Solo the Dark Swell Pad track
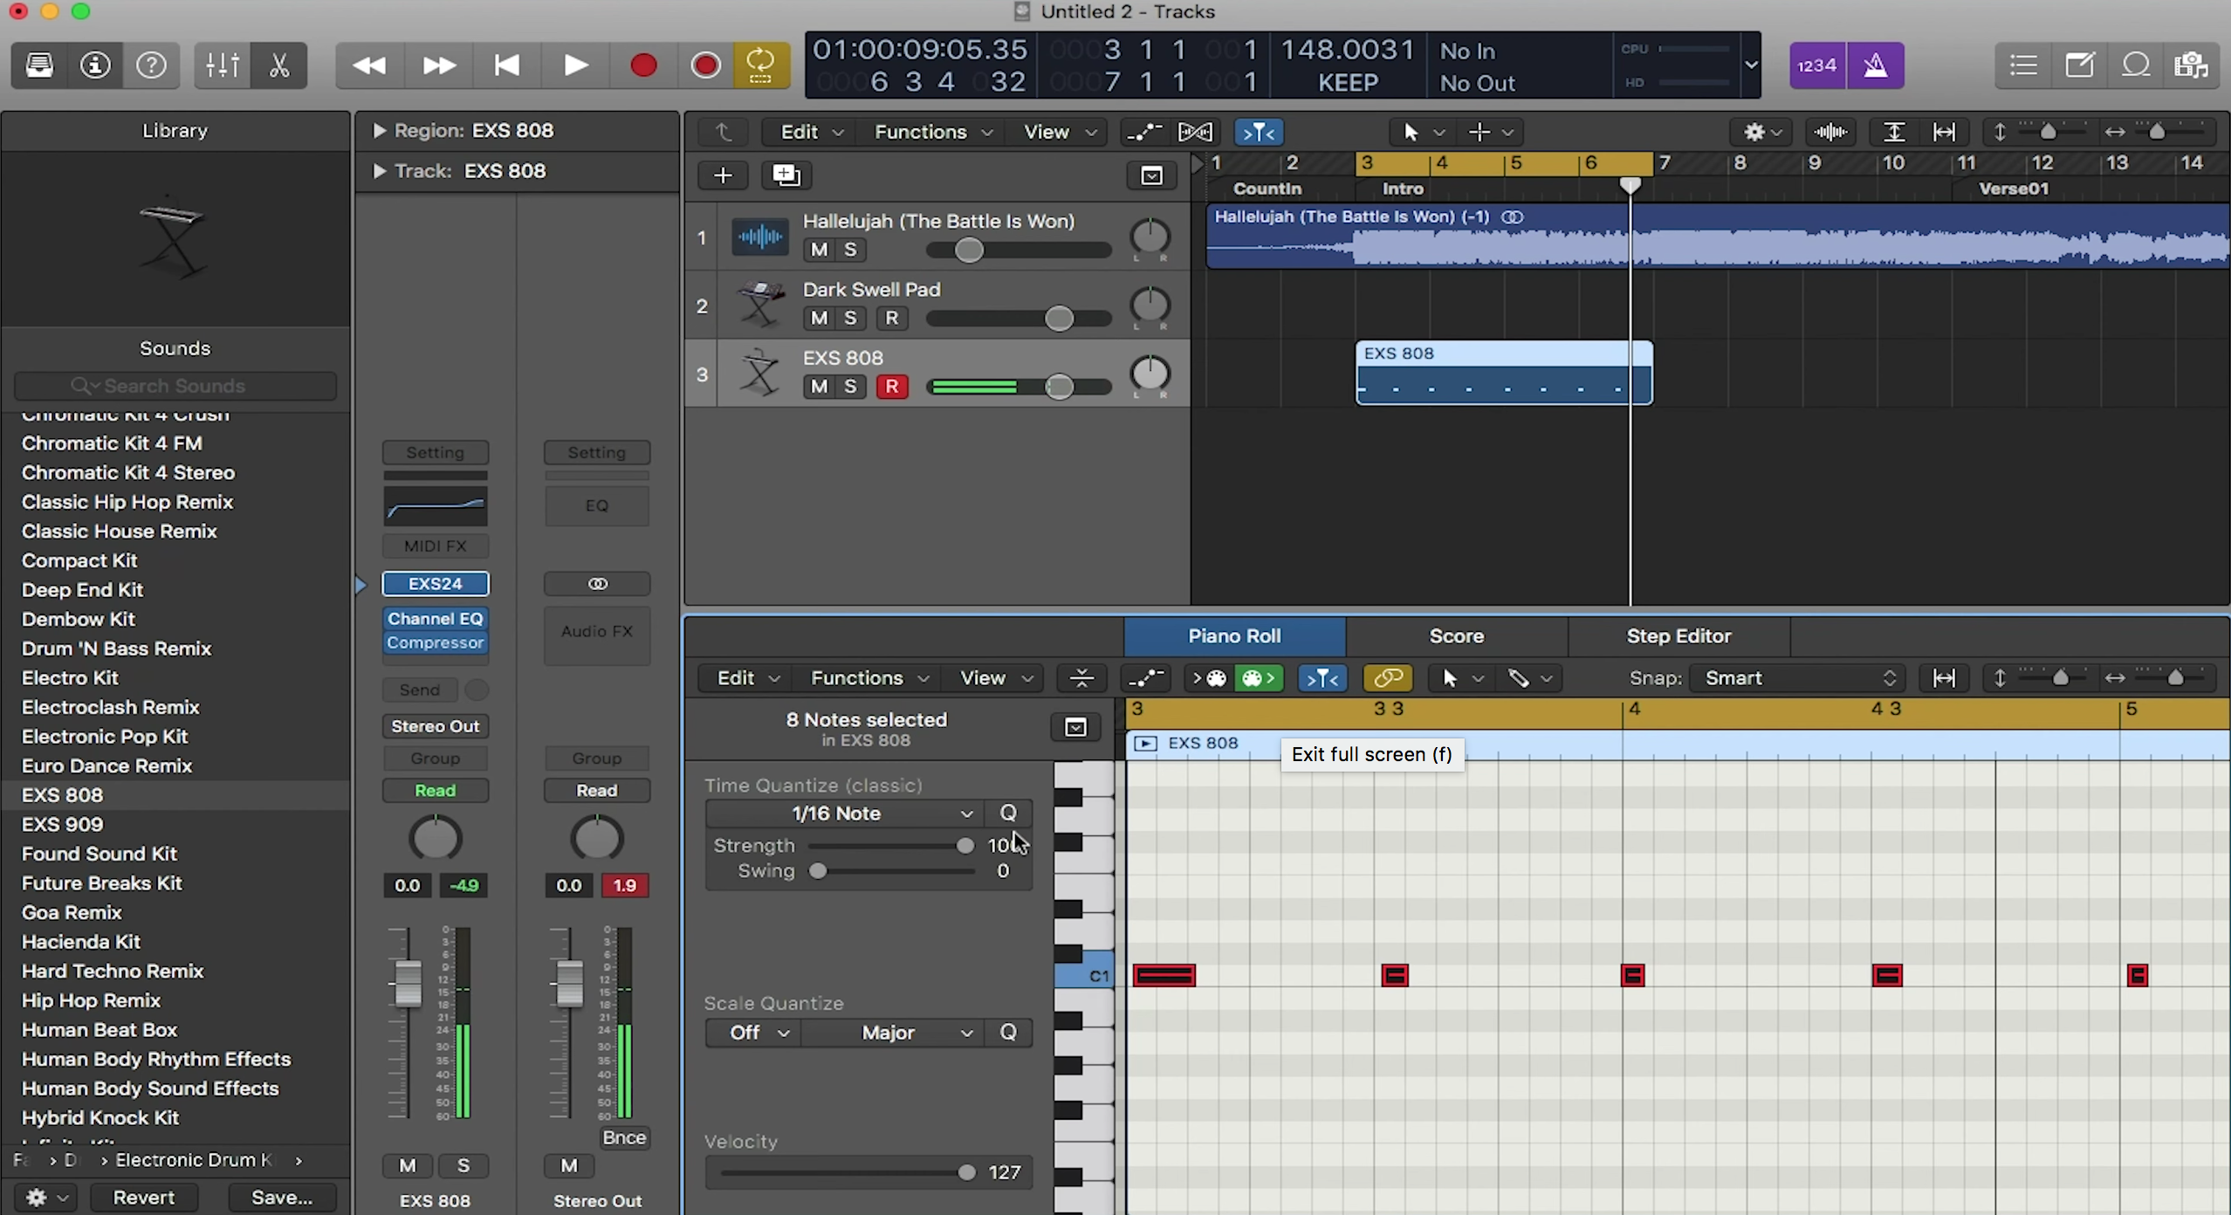 pos(848,317)
